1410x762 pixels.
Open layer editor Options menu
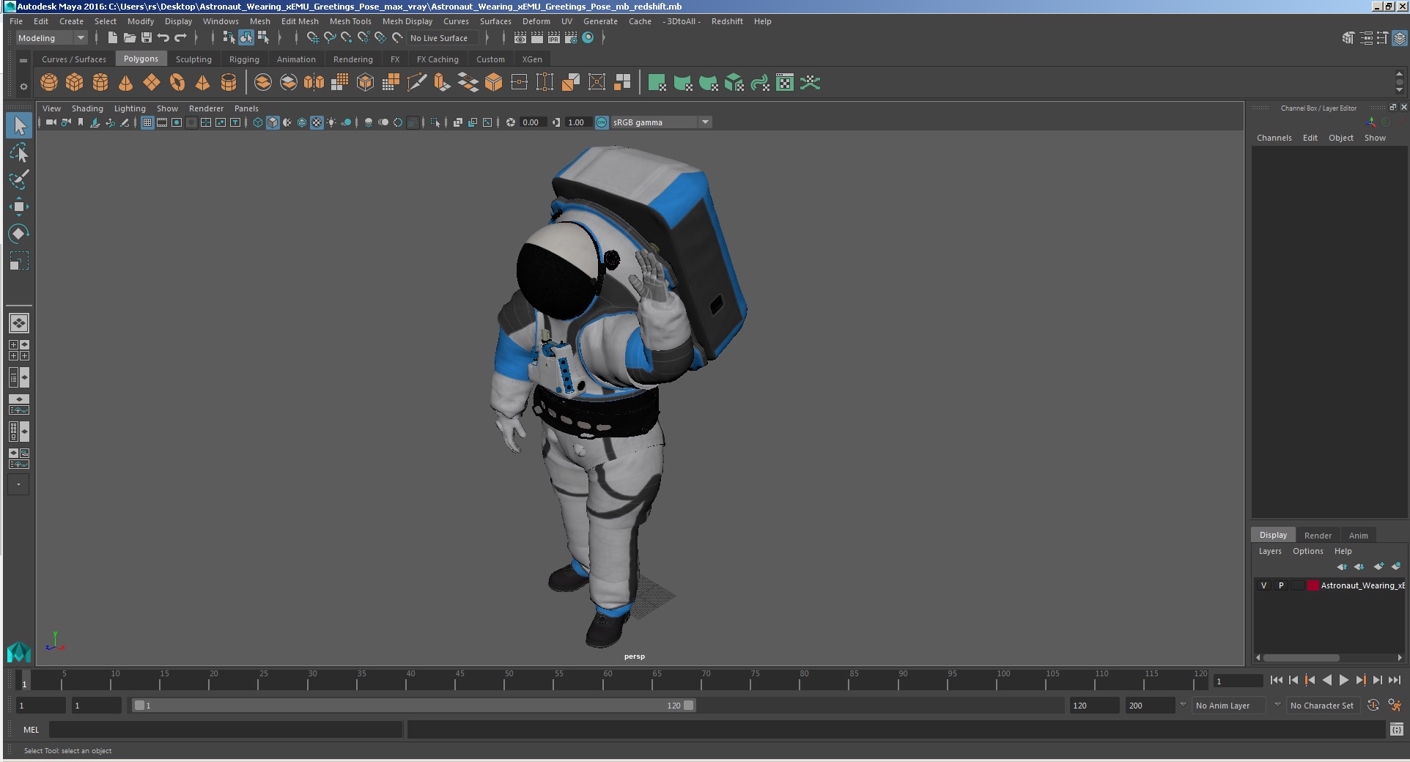(1307, 551)
